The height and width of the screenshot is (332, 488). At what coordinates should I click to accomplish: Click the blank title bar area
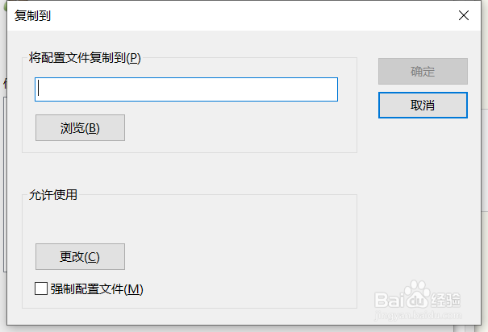tap(242, 15)
